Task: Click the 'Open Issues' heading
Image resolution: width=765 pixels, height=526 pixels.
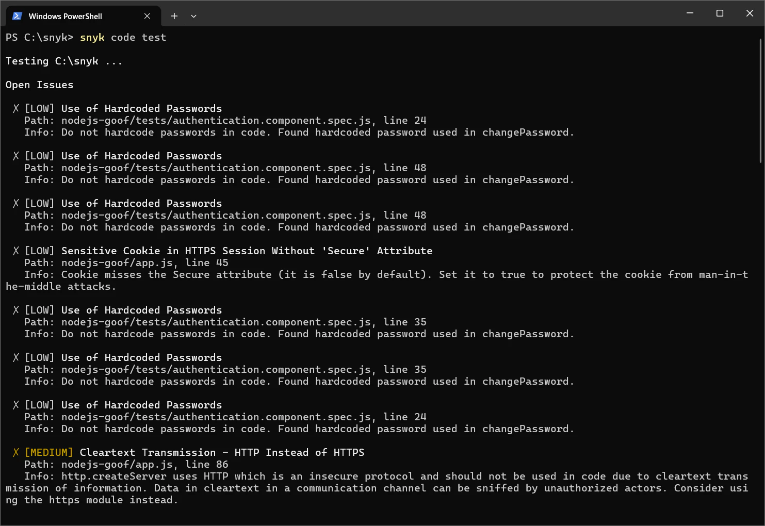Action: (40, 85)
